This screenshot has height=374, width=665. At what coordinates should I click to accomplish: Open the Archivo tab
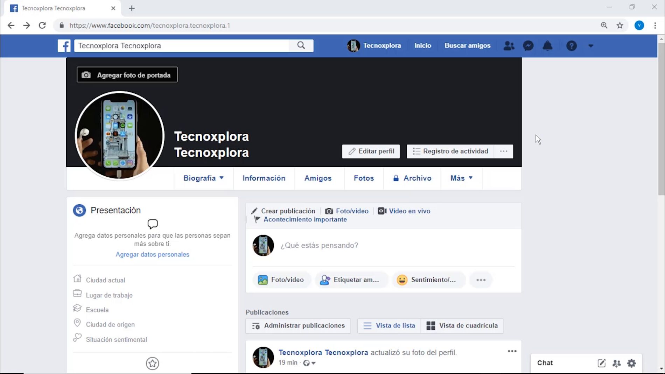pos(412,178)
